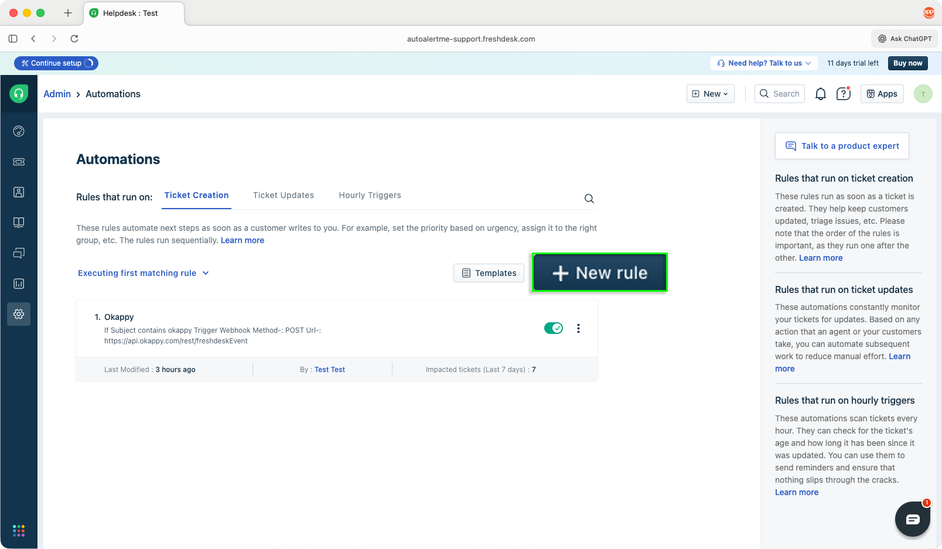
Task: Open the Freshworks app switcher grid
Action: 19,530
